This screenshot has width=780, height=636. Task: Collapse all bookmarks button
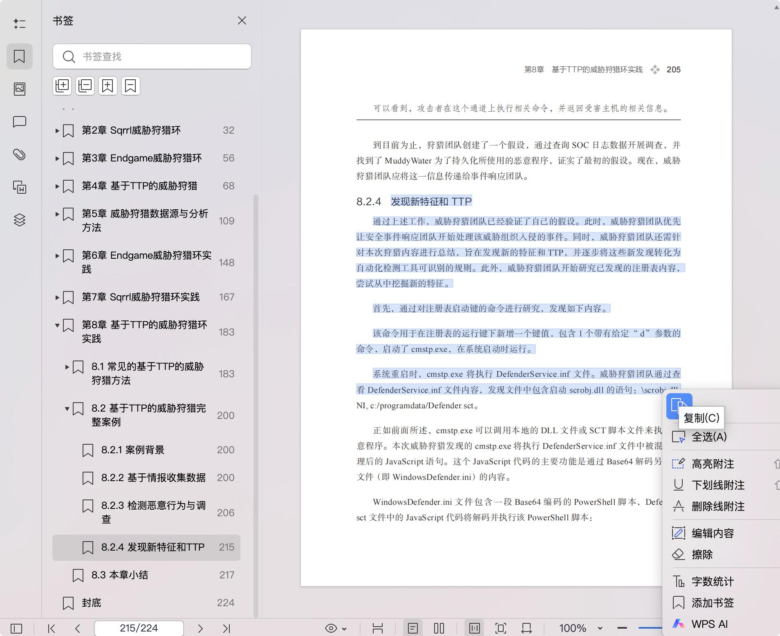click(85, 86)
